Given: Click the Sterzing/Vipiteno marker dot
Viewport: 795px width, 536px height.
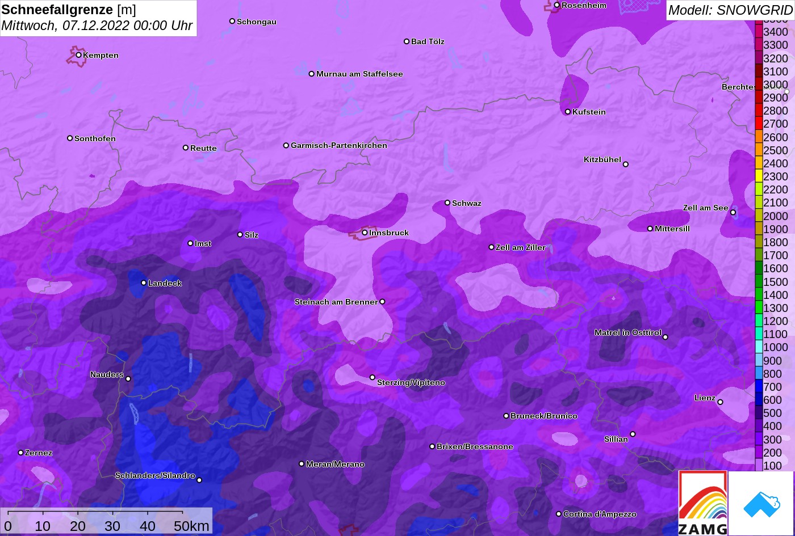Looking at the screenshot, I should [373, 377].
